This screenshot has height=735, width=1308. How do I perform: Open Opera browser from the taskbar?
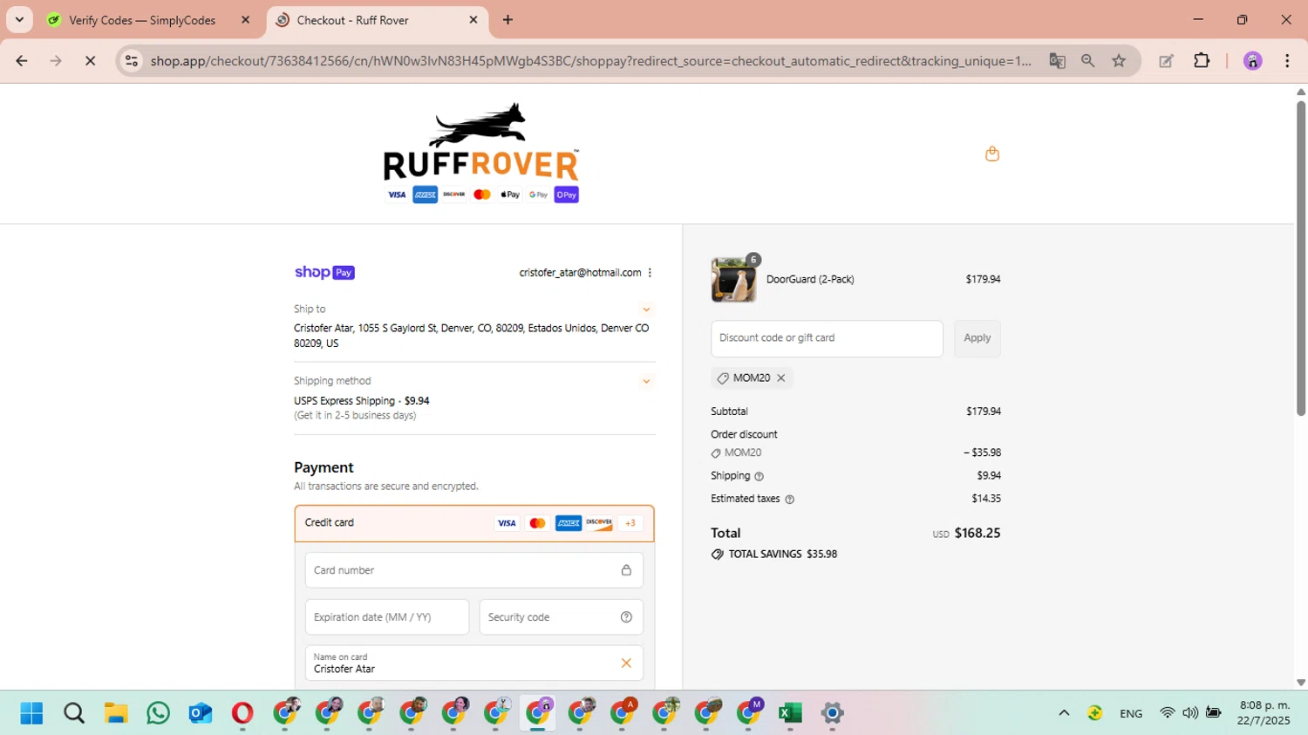(x=242, y=713)
